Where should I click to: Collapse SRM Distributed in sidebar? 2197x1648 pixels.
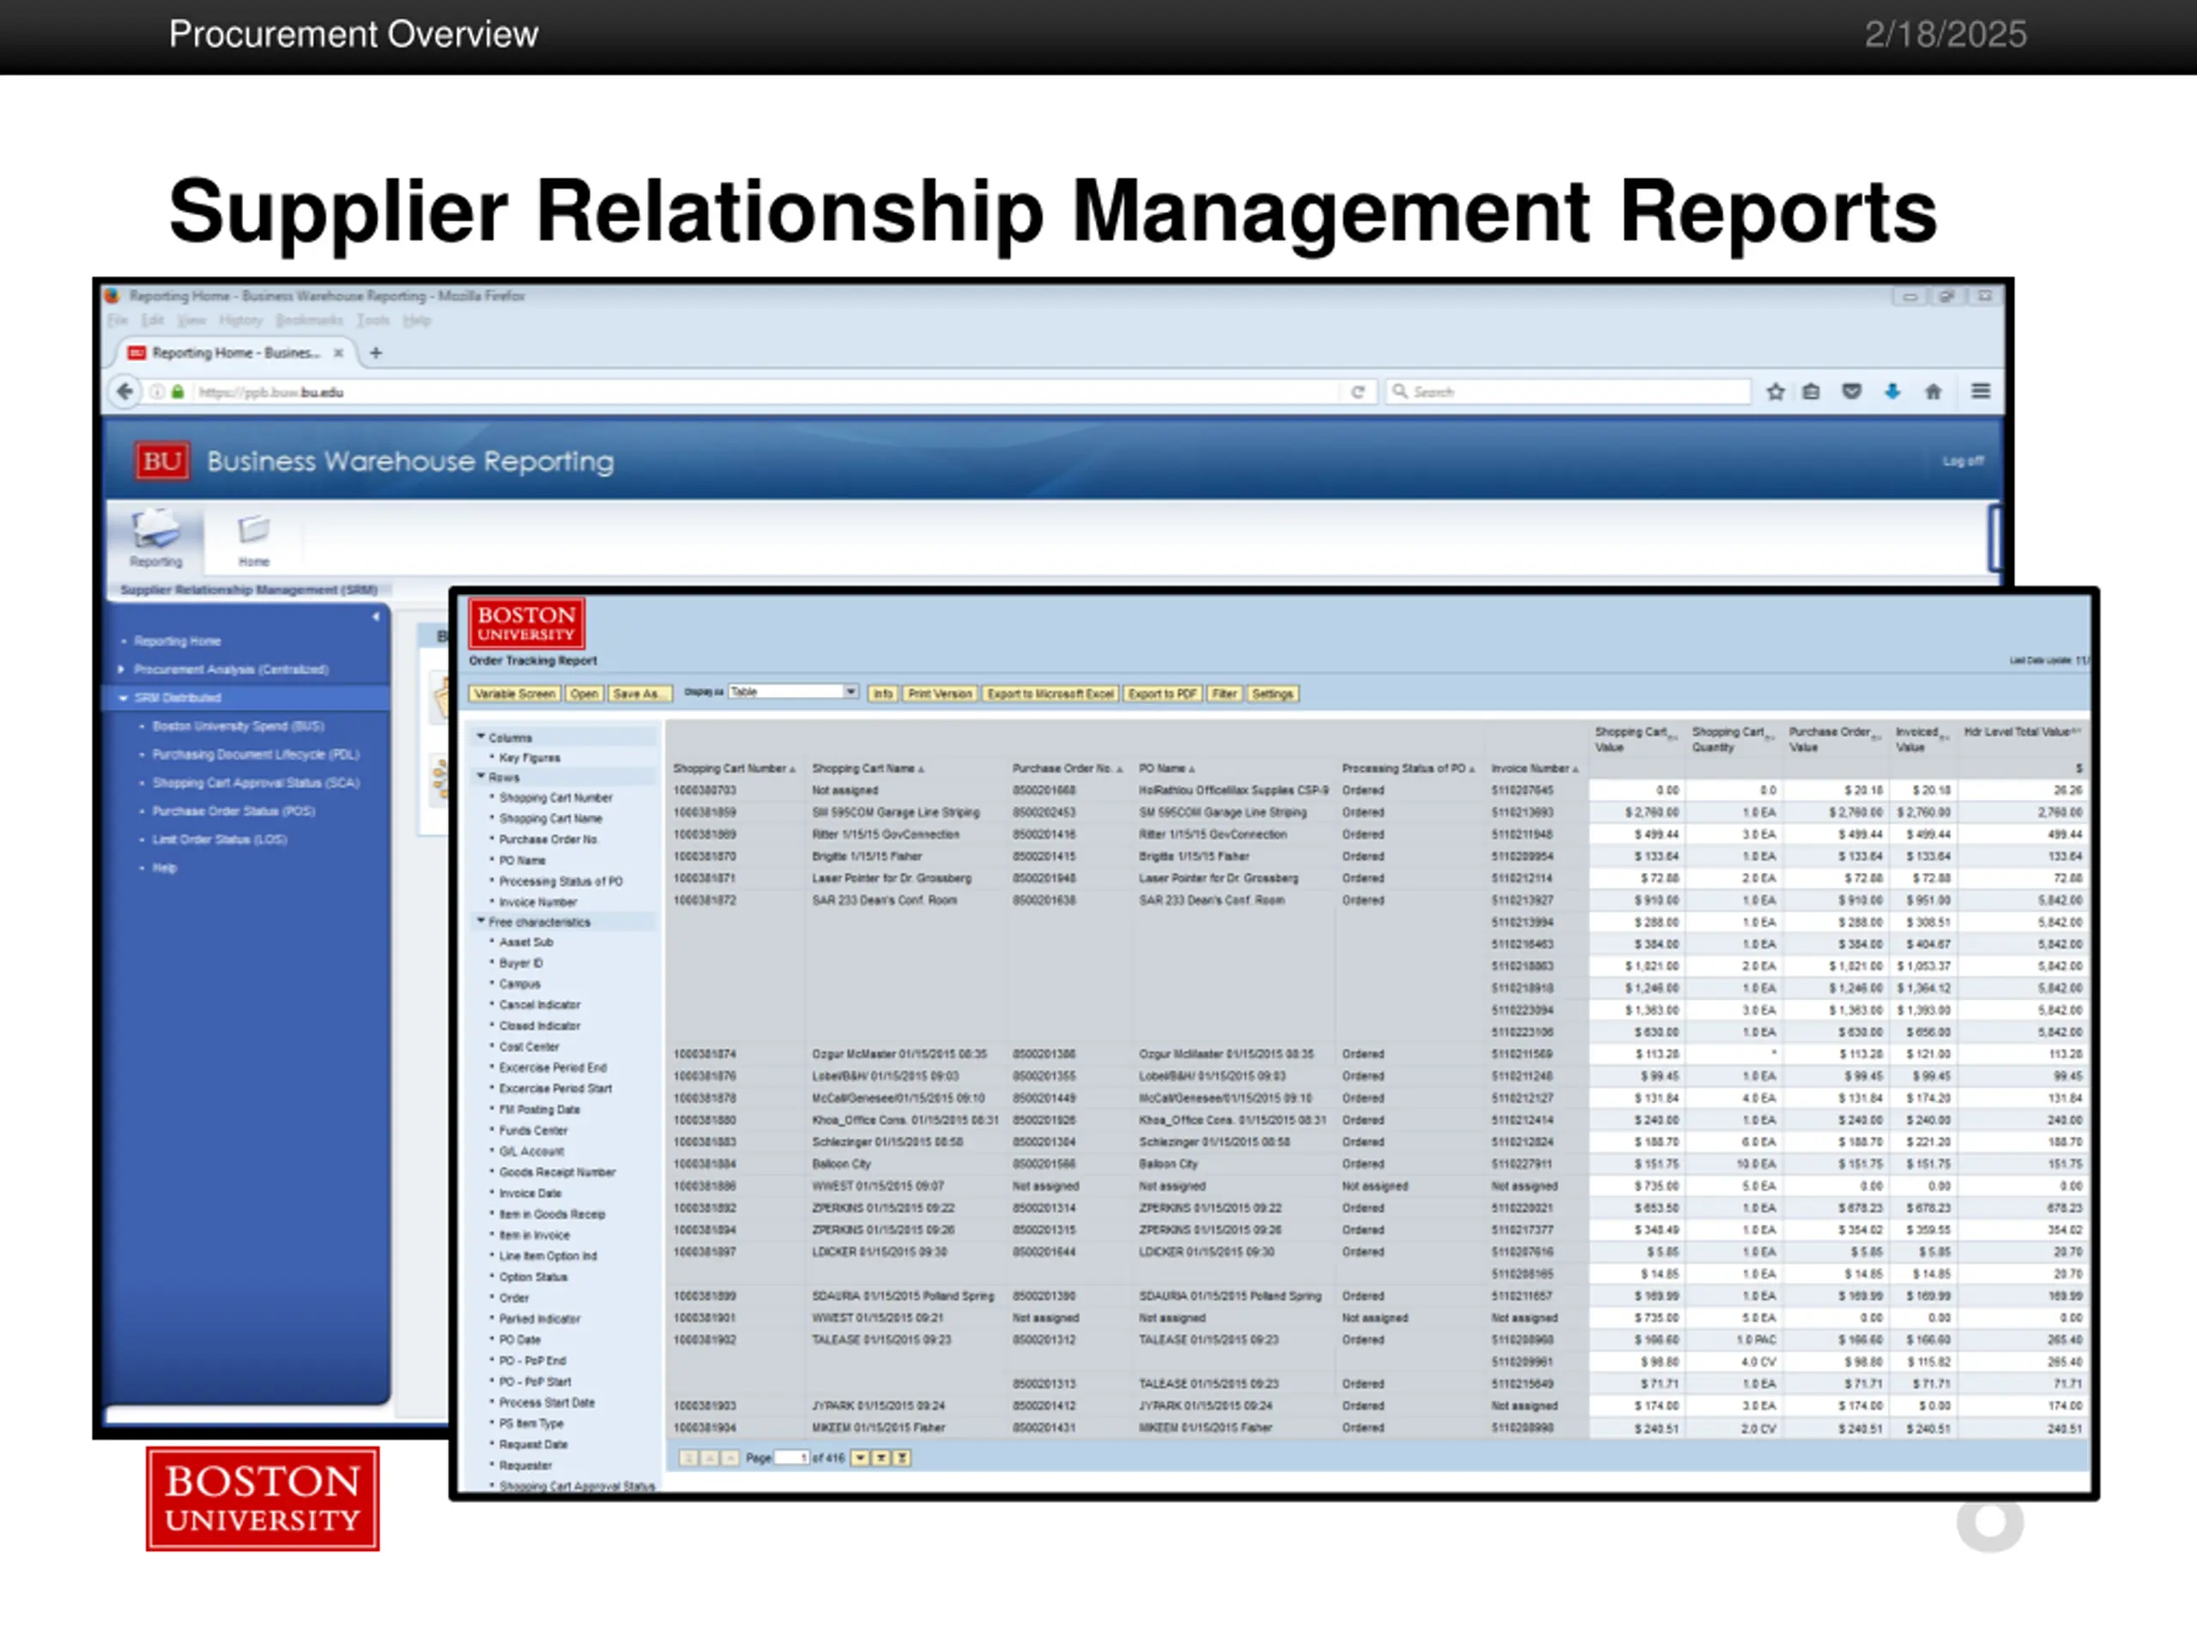(124, 697)
